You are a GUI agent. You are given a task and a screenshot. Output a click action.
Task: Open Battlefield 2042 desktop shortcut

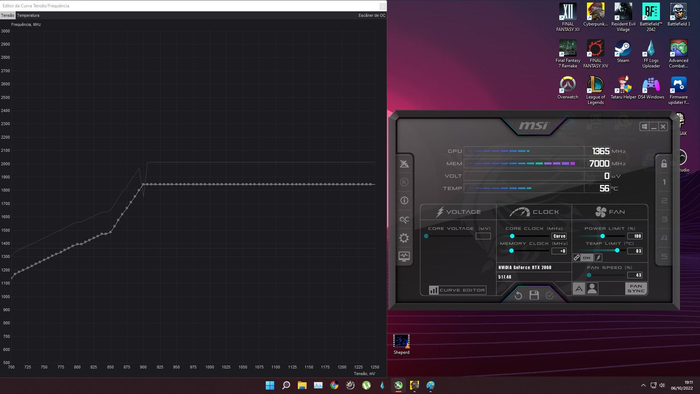pos(651,18)
